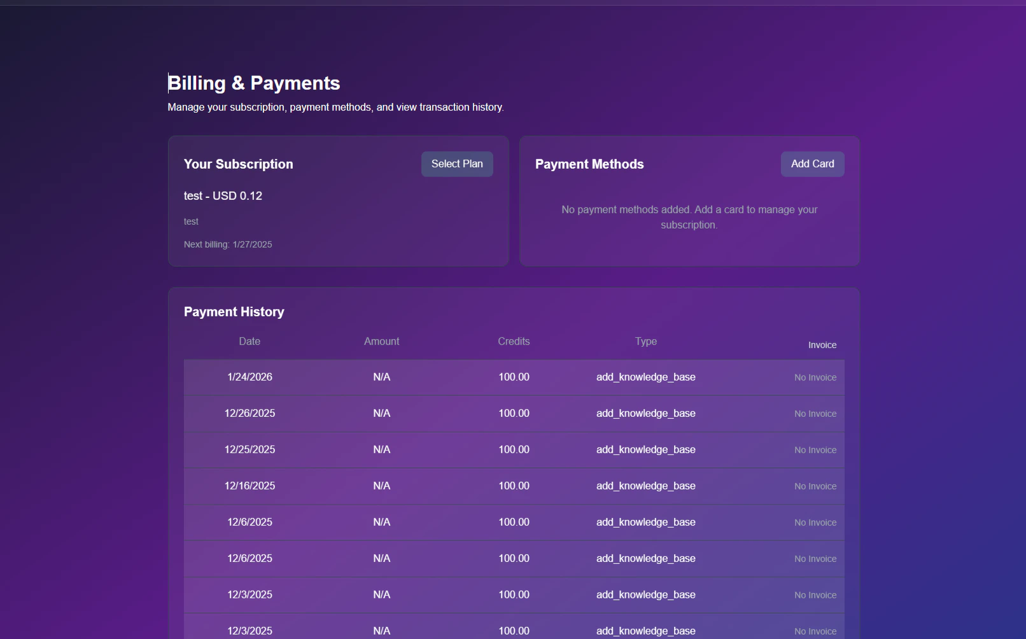Click the no payment methods added message
Screen dimensions: 1026x639
point(689,217)
